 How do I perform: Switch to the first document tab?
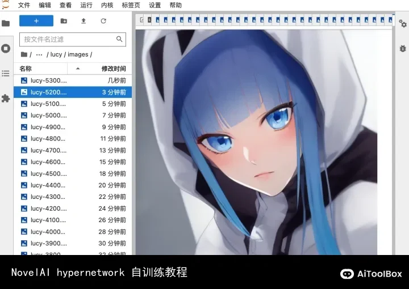coord(141,20)
